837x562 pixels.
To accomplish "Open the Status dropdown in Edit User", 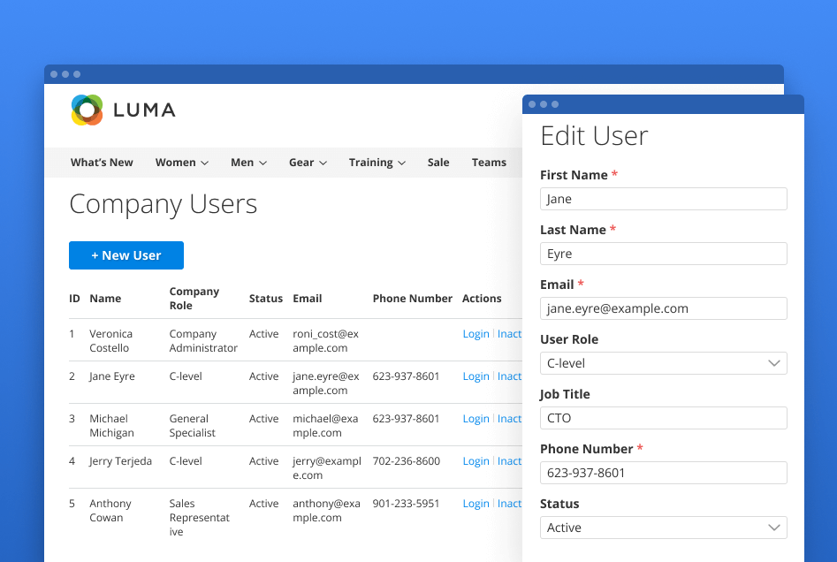I will tap(663, 528).
